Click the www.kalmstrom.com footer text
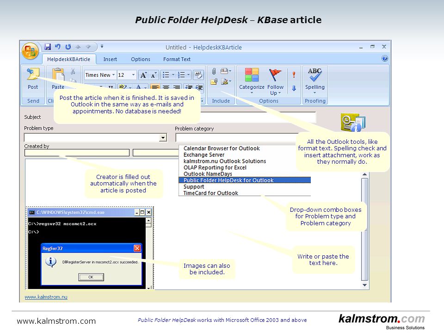The width and height of the screenshot is (444, 333). tap(56, 321)
